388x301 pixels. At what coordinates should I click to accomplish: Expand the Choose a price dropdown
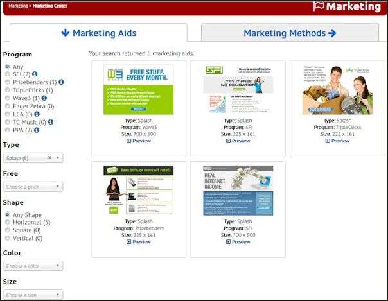click(33, 187)
